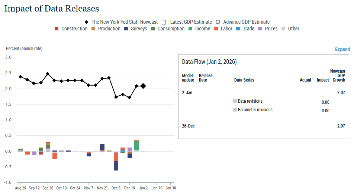Expand the Data Flow panel
The width and height of the screenshot is (354, 192).
pyautogui.click(x=342, y=49)
